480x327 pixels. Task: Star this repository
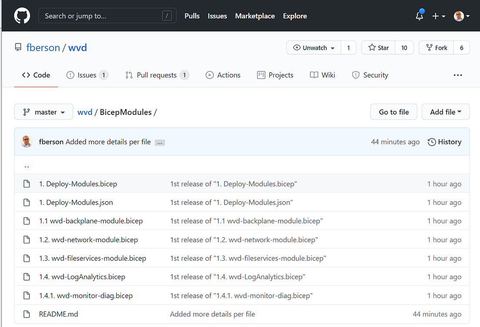(x=378, y=47)
